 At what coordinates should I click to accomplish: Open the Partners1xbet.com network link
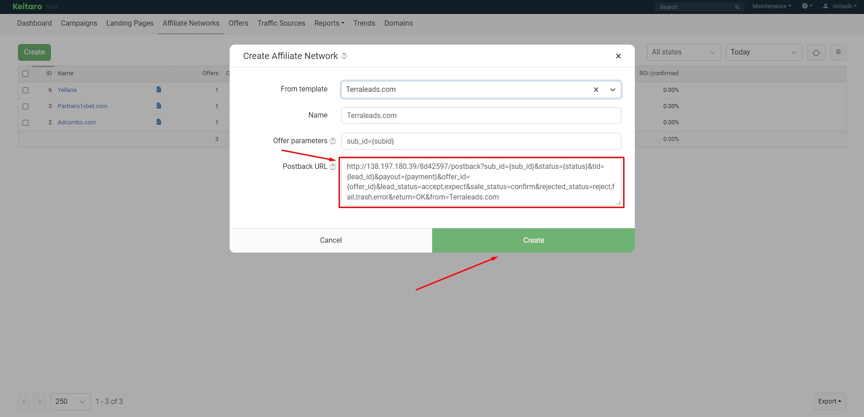[82, 106]
